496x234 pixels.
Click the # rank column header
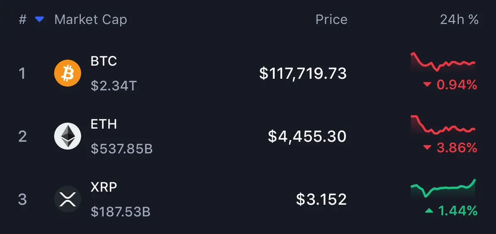coord(22,19)
